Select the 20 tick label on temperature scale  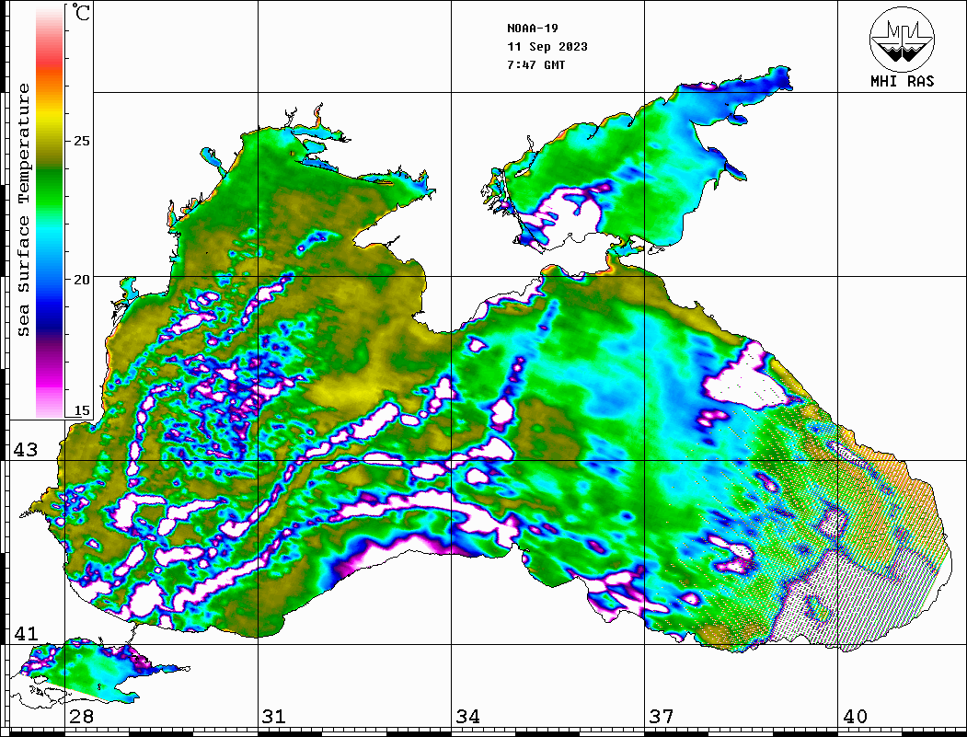[82, 279]
